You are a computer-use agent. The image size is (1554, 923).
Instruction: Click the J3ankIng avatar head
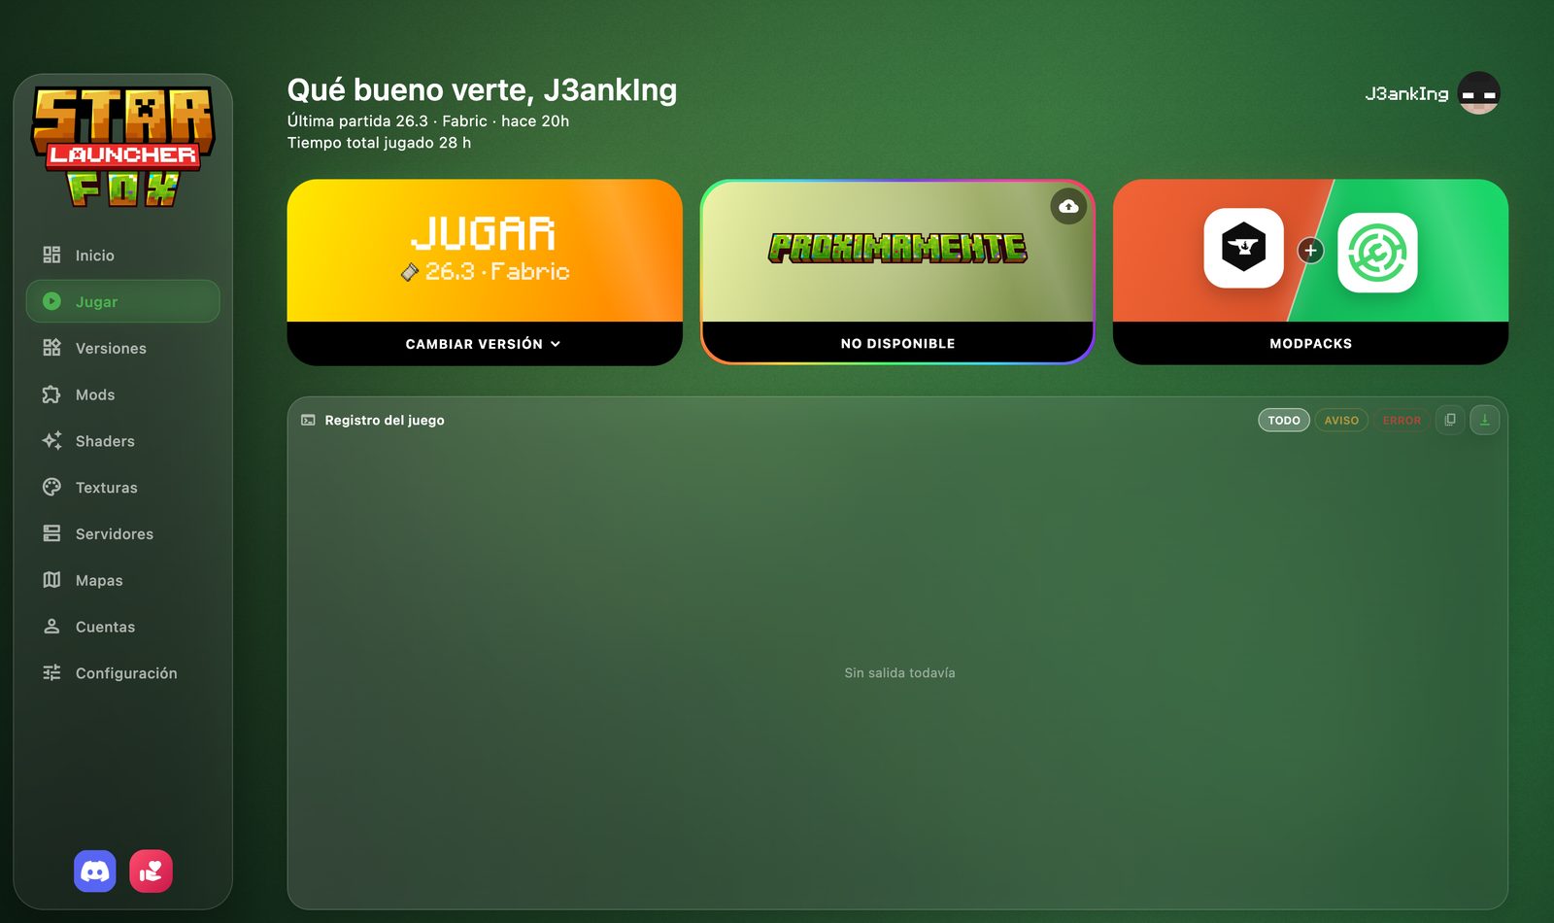point(1479,93)
